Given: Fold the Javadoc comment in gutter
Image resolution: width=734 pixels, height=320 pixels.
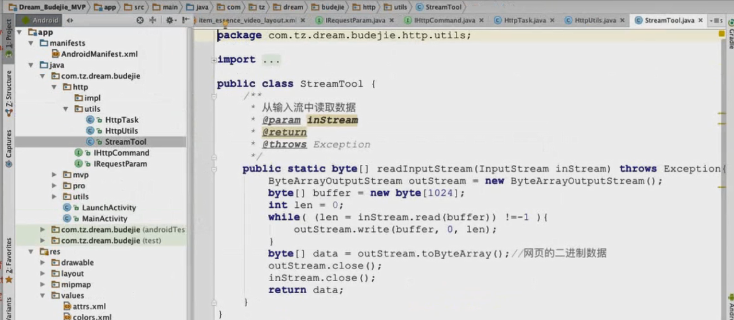Looking at the screenshot, I should (214, 96).
